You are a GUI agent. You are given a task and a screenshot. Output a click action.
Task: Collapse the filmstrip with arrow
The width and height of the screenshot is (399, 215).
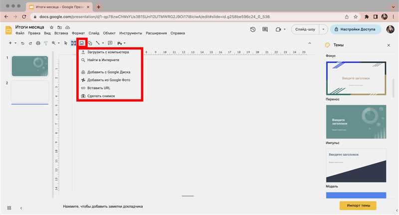point(21,208)
